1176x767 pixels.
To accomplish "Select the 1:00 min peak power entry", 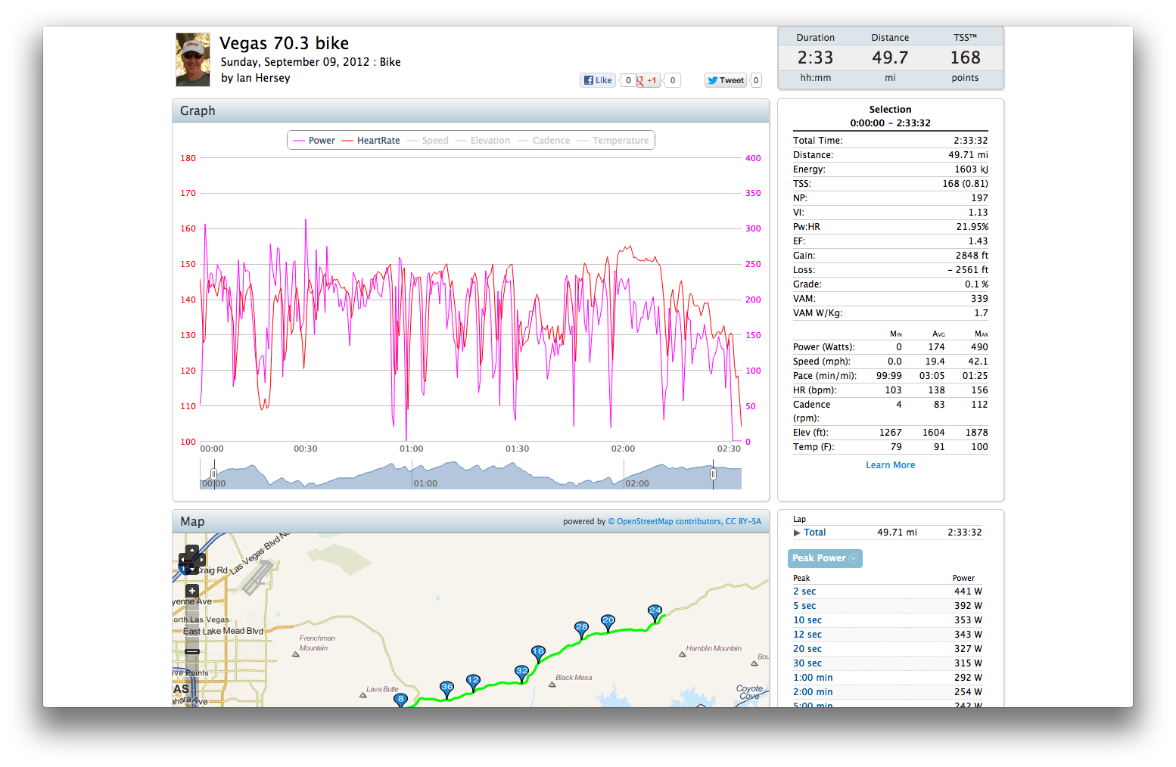I will [x=813, y=678].
